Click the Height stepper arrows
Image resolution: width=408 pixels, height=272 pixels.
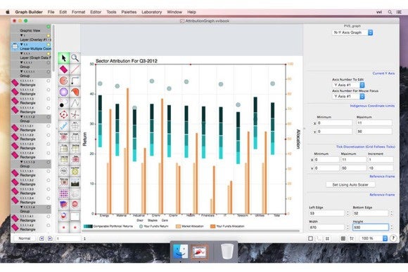(392, 227)
